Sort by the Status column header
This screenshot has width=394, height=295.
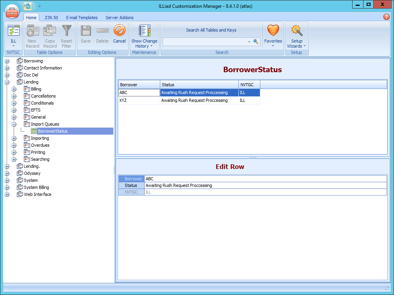(199, 85)
